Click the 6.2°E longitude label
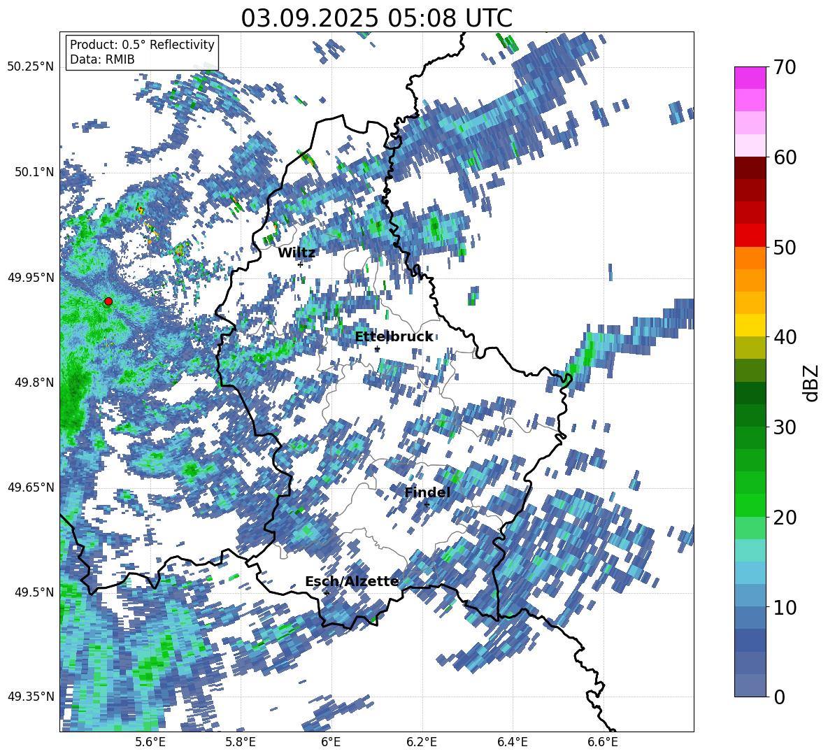828x756 pixels. click(422, 742)
